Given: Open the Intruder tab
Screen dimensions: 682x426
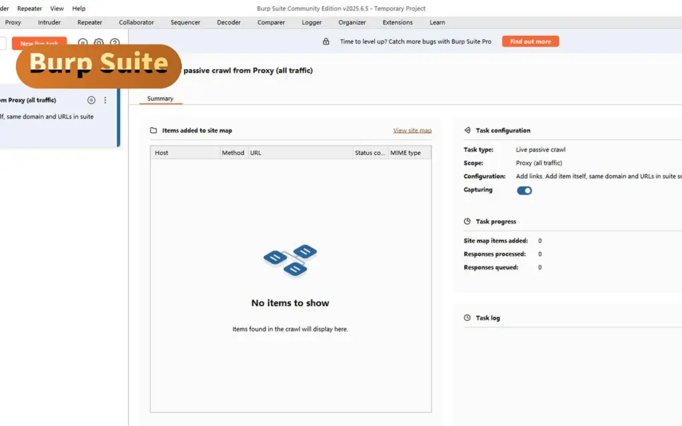Looking at the screenshot, I should pyautogui.click(x=49, y=23).
